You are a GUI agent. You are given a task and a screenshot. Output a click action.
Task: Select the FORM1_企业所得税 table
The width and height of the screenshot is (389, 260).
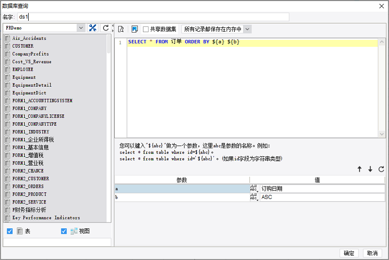(x=33, y=140)
